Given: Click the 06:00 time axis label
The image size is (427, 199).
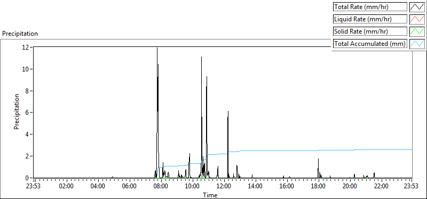Looking at the screenshot, I should 130,187.
